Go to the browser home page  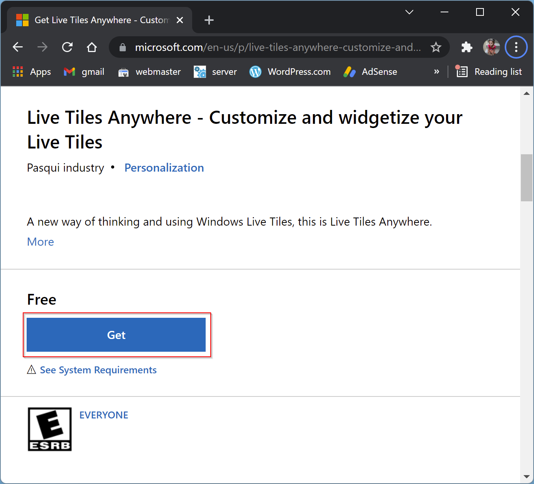click(92, 47)
